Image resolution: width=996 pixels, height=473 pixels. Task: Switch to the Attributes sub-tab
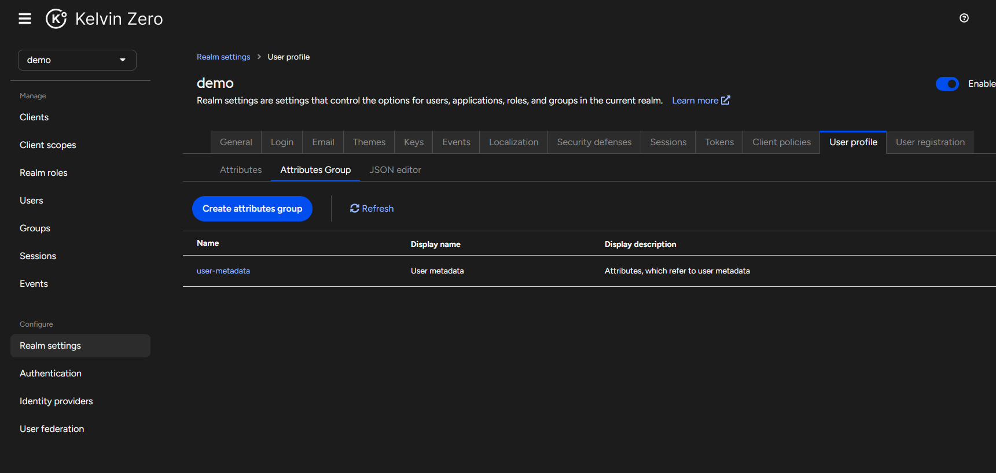[x=241, y=170]
